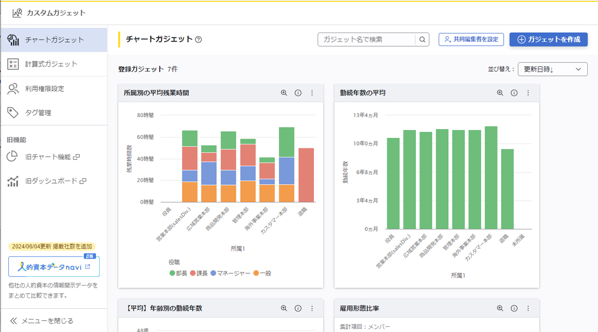Screen dimensions: 598x332
Task: Open 利用権限設定 in the sidebar
Action: point(54,89)
